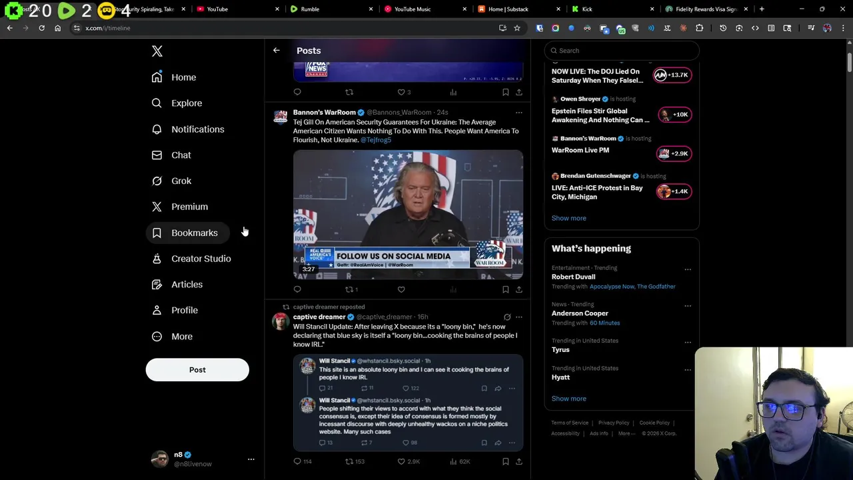Open options for Robert Duvall trend

coord(687,270)
